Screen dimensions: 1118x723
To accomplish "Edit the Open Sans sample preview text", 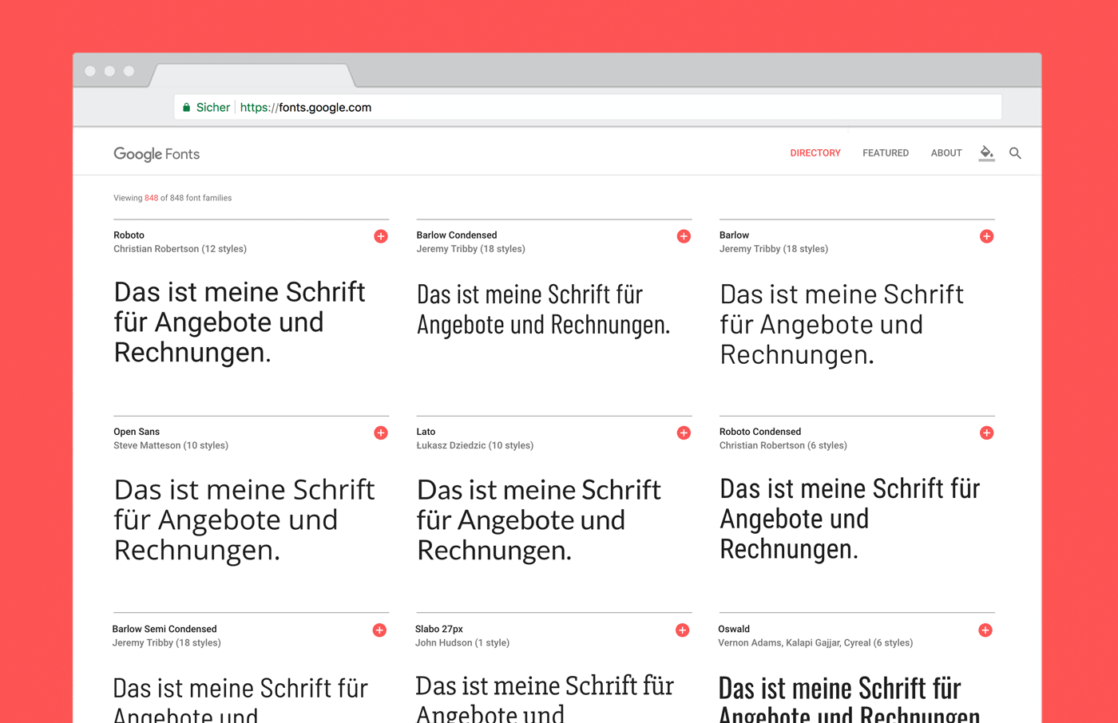I will click(244, 520).
